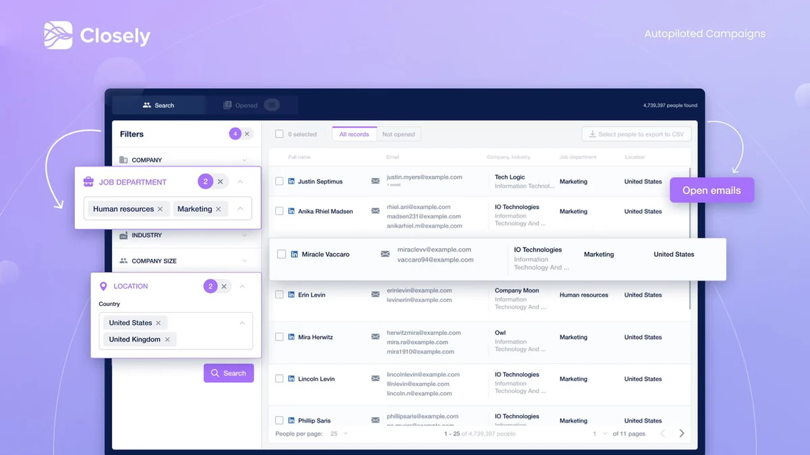Image resolution: width=810 pixels, height=455 pixels.
Task: Clear the 2 Job Department filters
Action: (x=220, y=182)
